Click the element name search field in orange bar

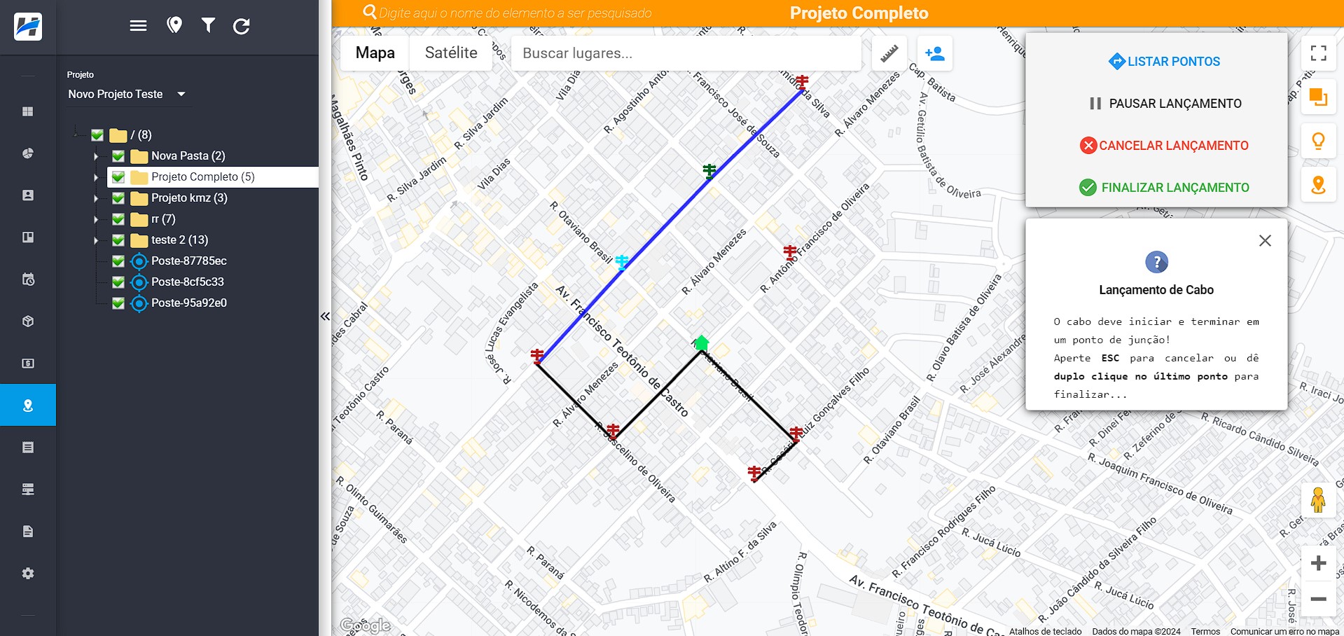click(x=515, y=13)
